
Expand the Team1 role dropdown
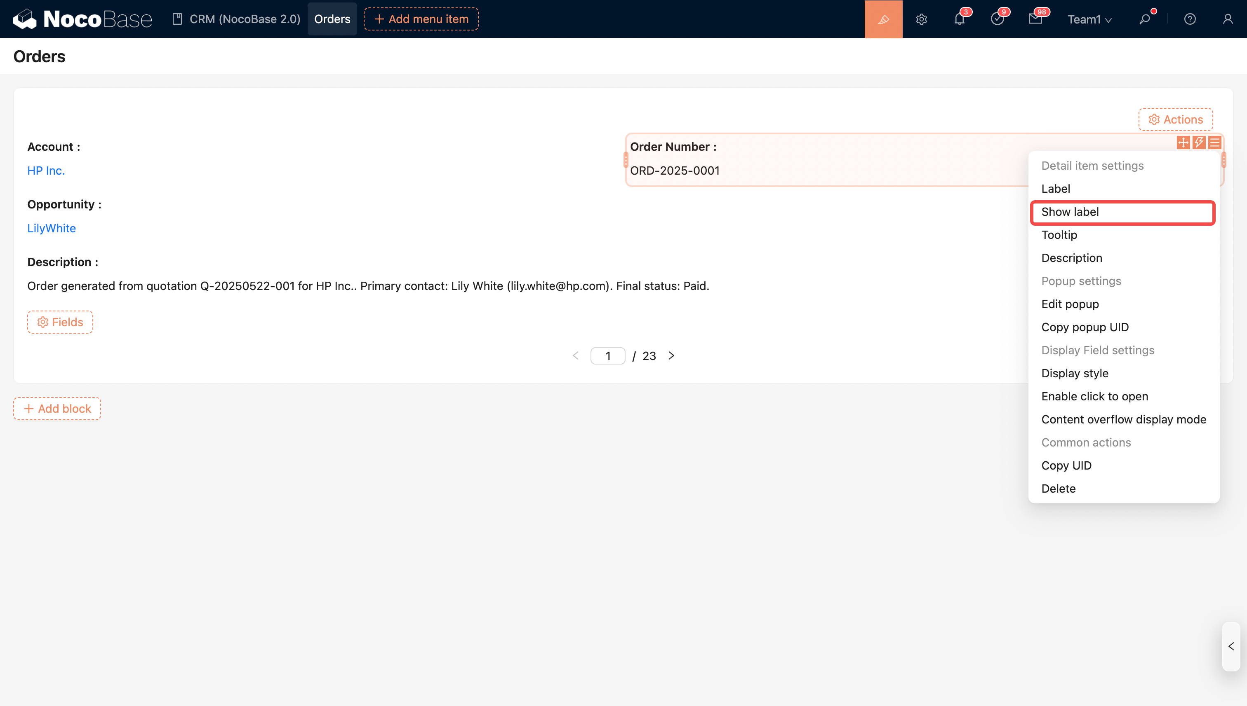(1089, 19)
